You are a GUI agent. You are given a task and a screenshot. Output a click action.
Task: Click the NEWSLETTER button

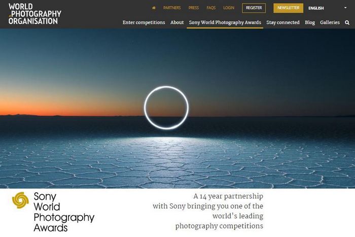[288, 8]
